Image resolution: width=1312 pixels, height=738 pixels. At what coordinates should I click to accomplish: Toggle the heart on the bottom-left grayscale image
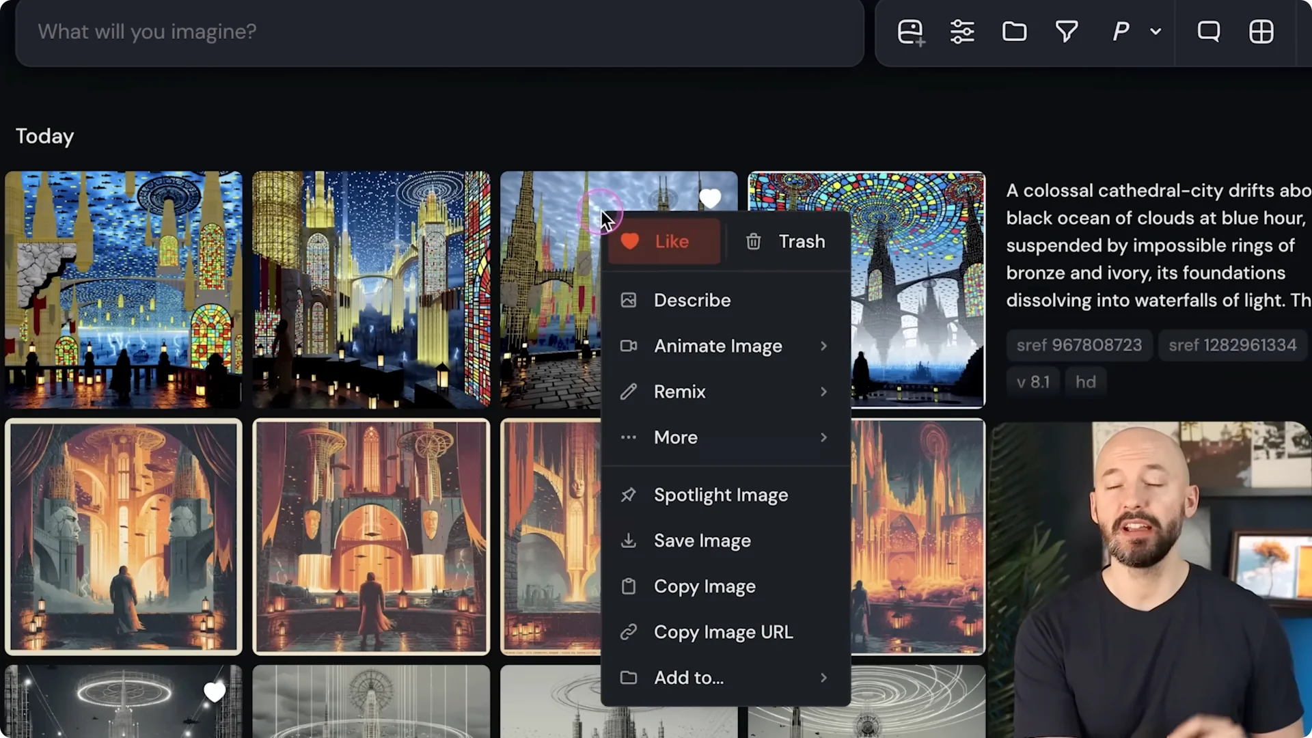(215, 692)
